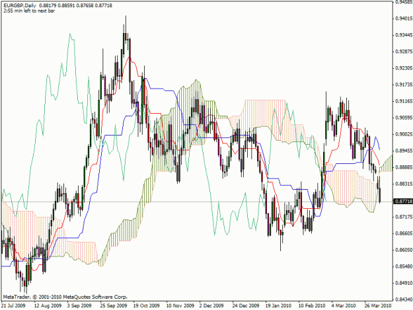Click the current price label 0.87718
This screenshot has width=413, height=310.
click(x=404, y=202)
